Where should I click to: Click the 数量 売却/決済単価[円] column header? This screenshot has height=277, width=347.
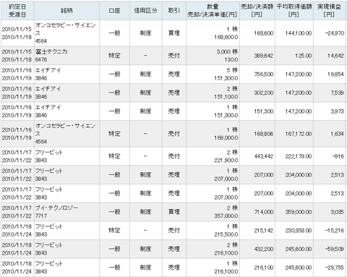(x=213, y=11)
